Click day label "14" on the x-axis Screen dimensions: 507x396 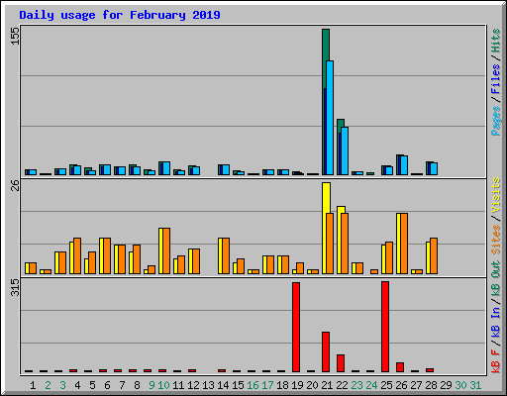pos(223,385)
